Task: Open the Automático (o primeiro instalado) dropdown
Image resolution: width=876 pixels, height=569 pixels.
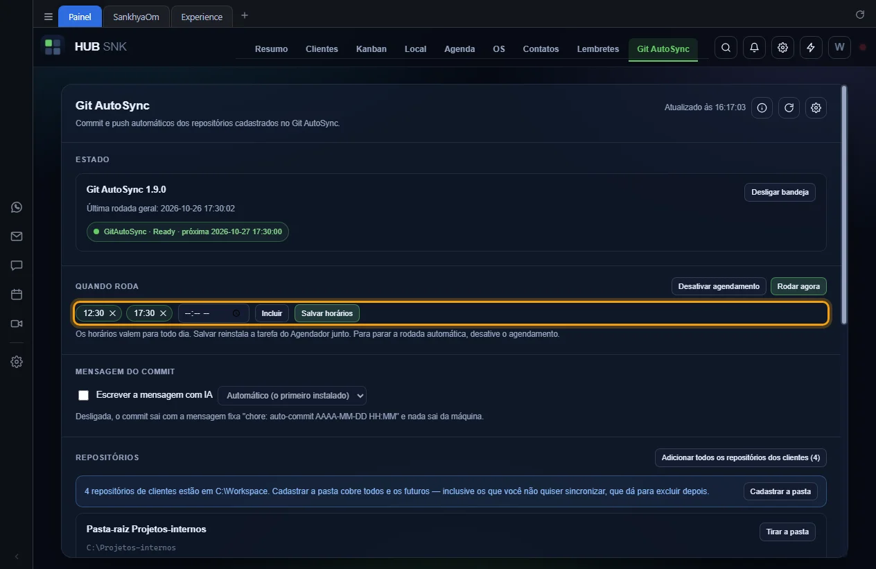Action: pos(292,395)
